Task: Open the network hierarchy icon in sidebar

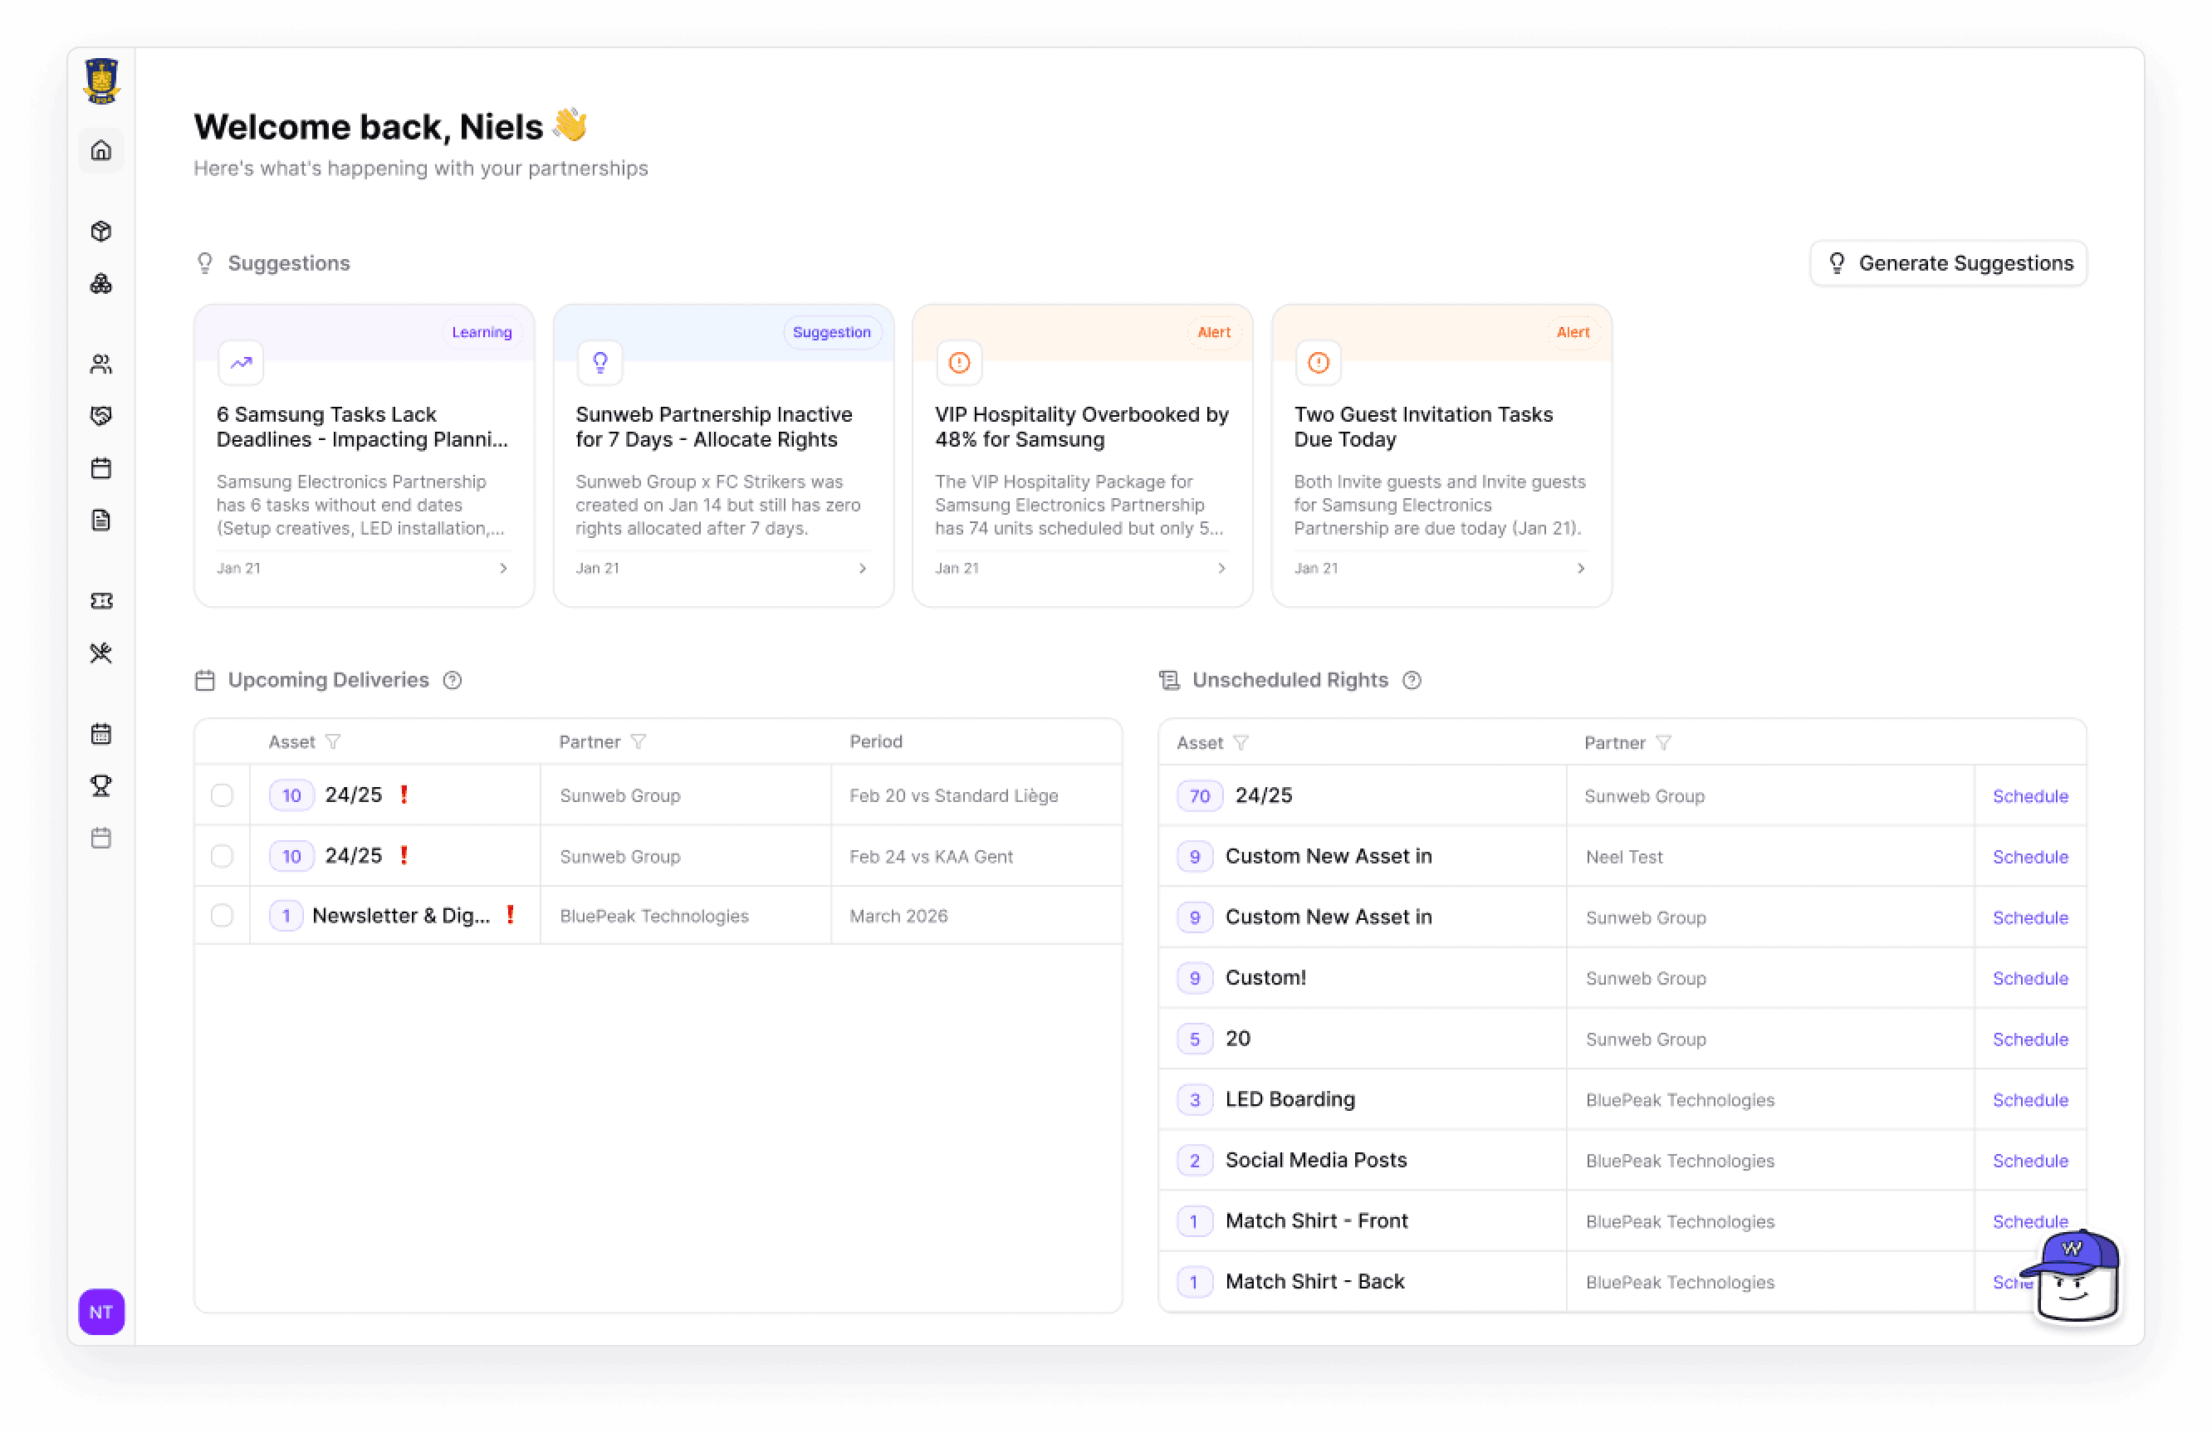Action: 100,283
